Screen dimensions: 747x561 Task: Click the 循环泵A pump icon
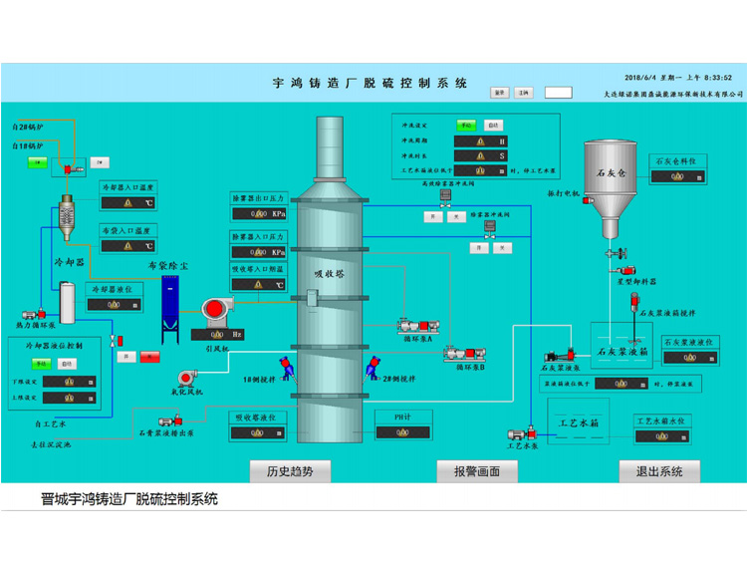coord(418,326)
